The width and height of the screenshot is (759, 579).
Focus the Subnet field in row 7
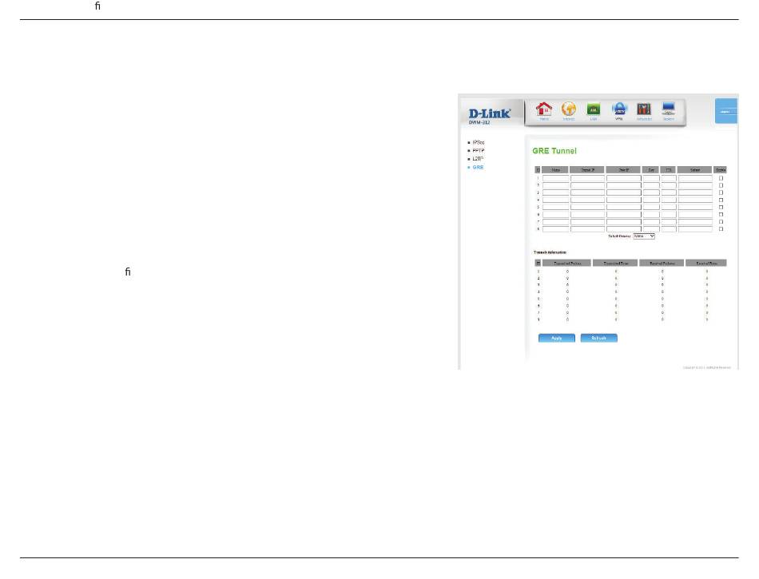click(695, 221)
